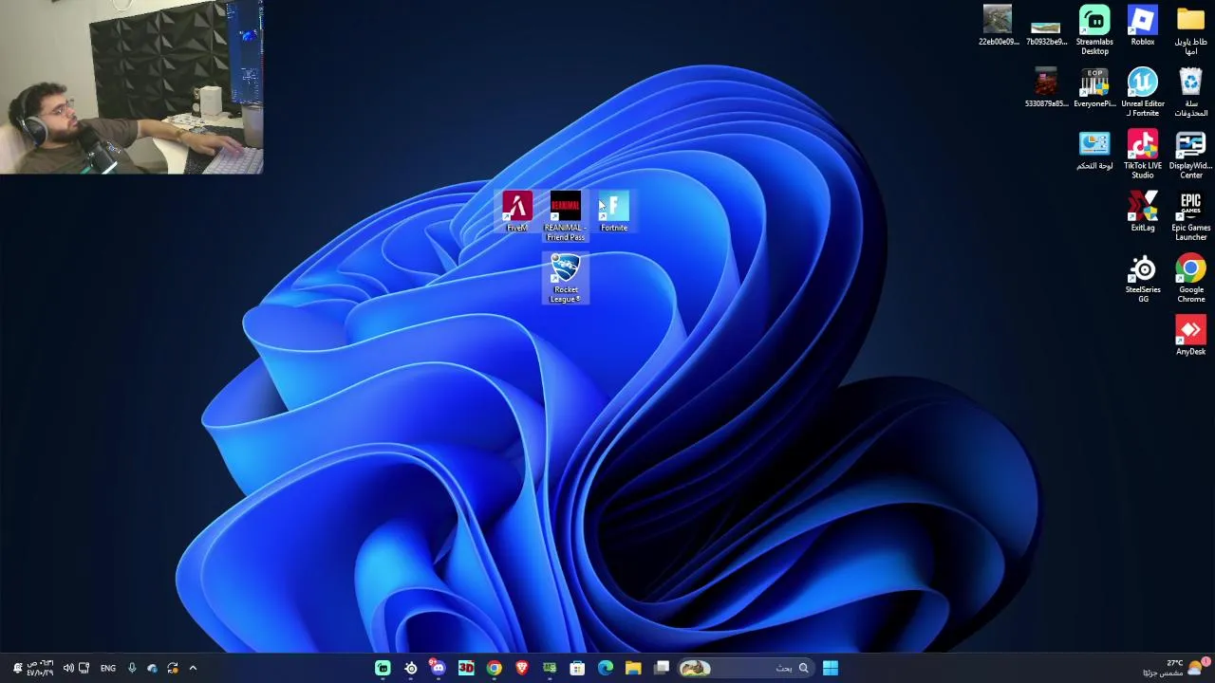This screenshot has height=683, width=1215.
Task: Click the microphone tray icon
Action: [132, 668]
